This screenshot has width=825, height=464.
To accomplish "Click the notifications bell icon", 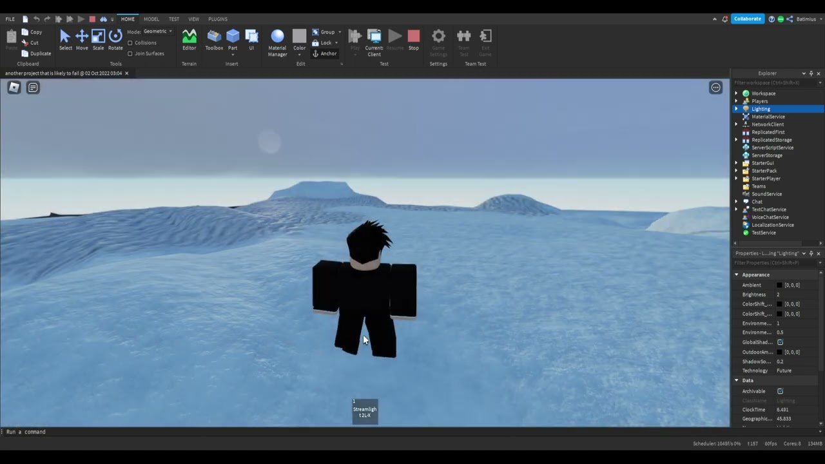I will click(x=724, y=19).
